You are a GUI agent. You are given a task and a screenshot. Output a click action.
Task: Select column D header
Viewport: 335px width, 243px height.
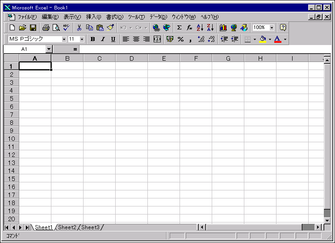click(x=132, y=58)
